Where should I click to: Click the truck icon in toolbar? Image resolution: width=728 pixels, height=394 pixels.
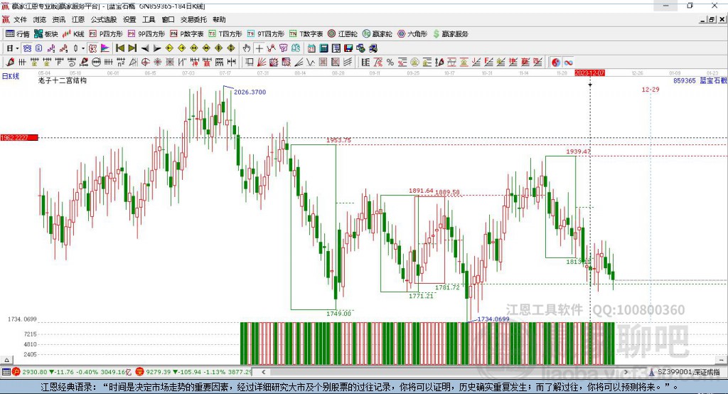pos(373,48)
